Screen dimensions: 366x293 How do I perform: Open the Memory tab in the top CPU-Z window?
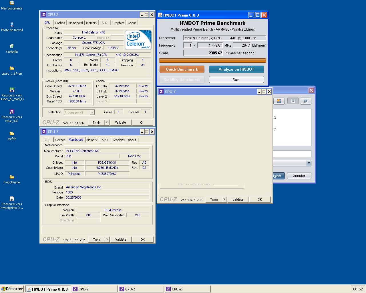coord(91,23)
